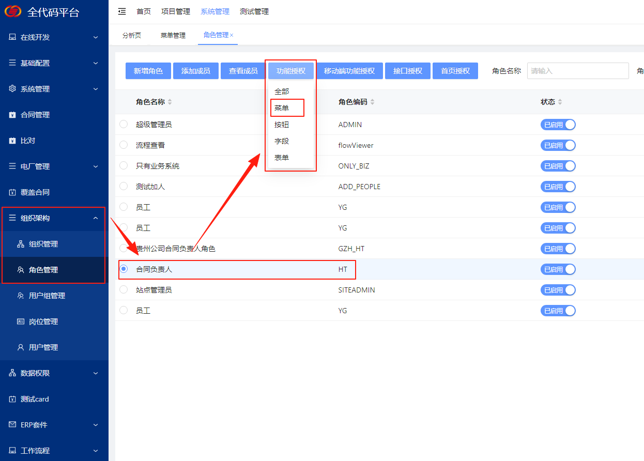Click the 角色名称 search input field
Screen dimensions: 644x461
coord(577,71)
